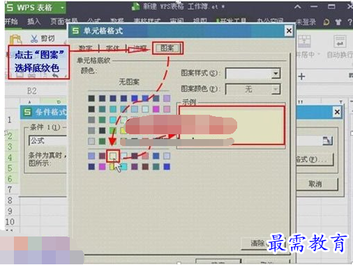Open the 页面布局 ribbon tab
Image resolution: width=353 pixels, height=265 pixels.
click(63, 22)
